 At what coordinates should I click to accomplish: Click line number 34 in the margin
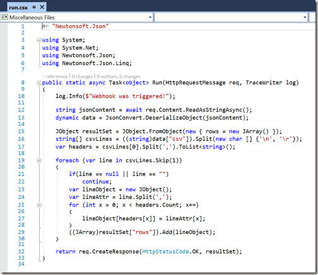coord(21,264)
